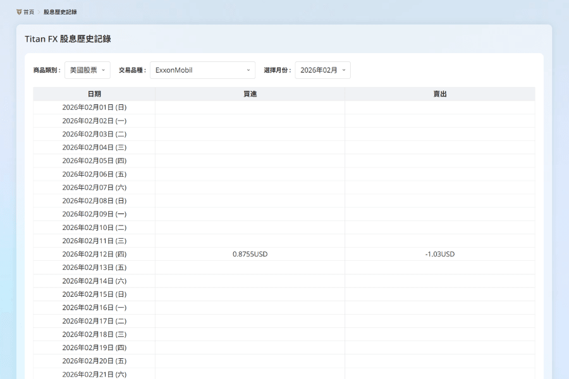Click the 賣出 column header
This screenshot has width=569, height=379.
[x=439, y=94]
